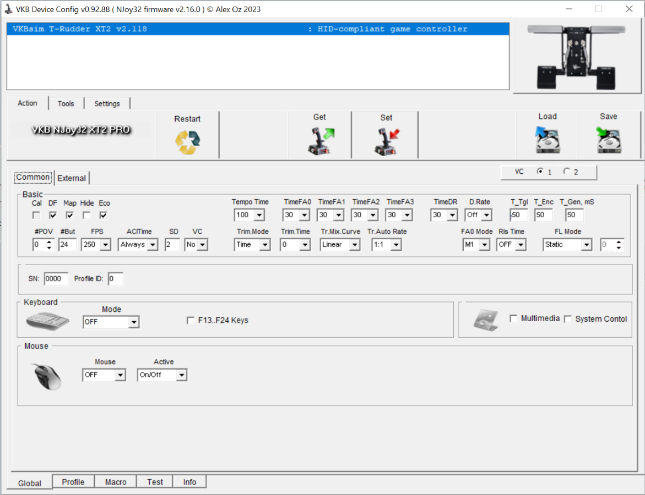Click the T-Rudder pedals thumbnail image
The image size is (645, 495).
point(577,57)
